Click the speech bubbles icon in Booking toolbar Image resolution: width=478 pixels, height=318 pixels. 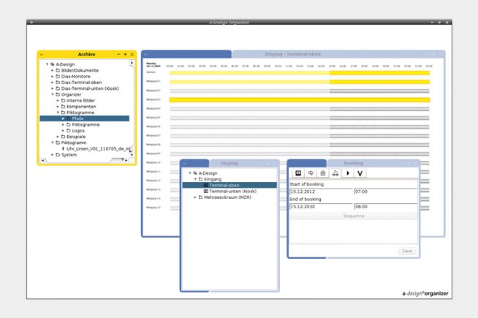click(x=311, y=173)
